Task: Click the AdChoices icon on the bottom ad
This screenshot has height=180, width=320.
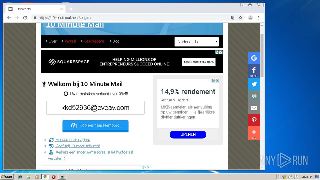Action: click(144, 167)
